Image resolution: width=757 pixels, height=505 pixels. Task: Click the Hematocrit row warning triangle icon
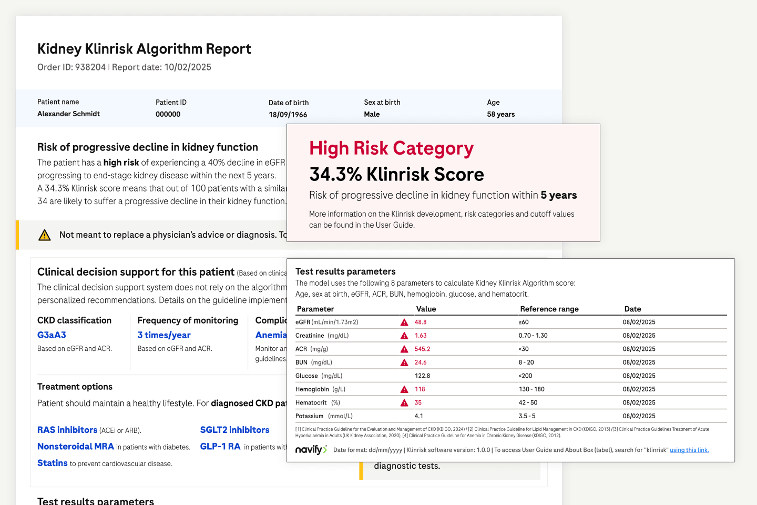pyautogui.click(x=404, y=402)
